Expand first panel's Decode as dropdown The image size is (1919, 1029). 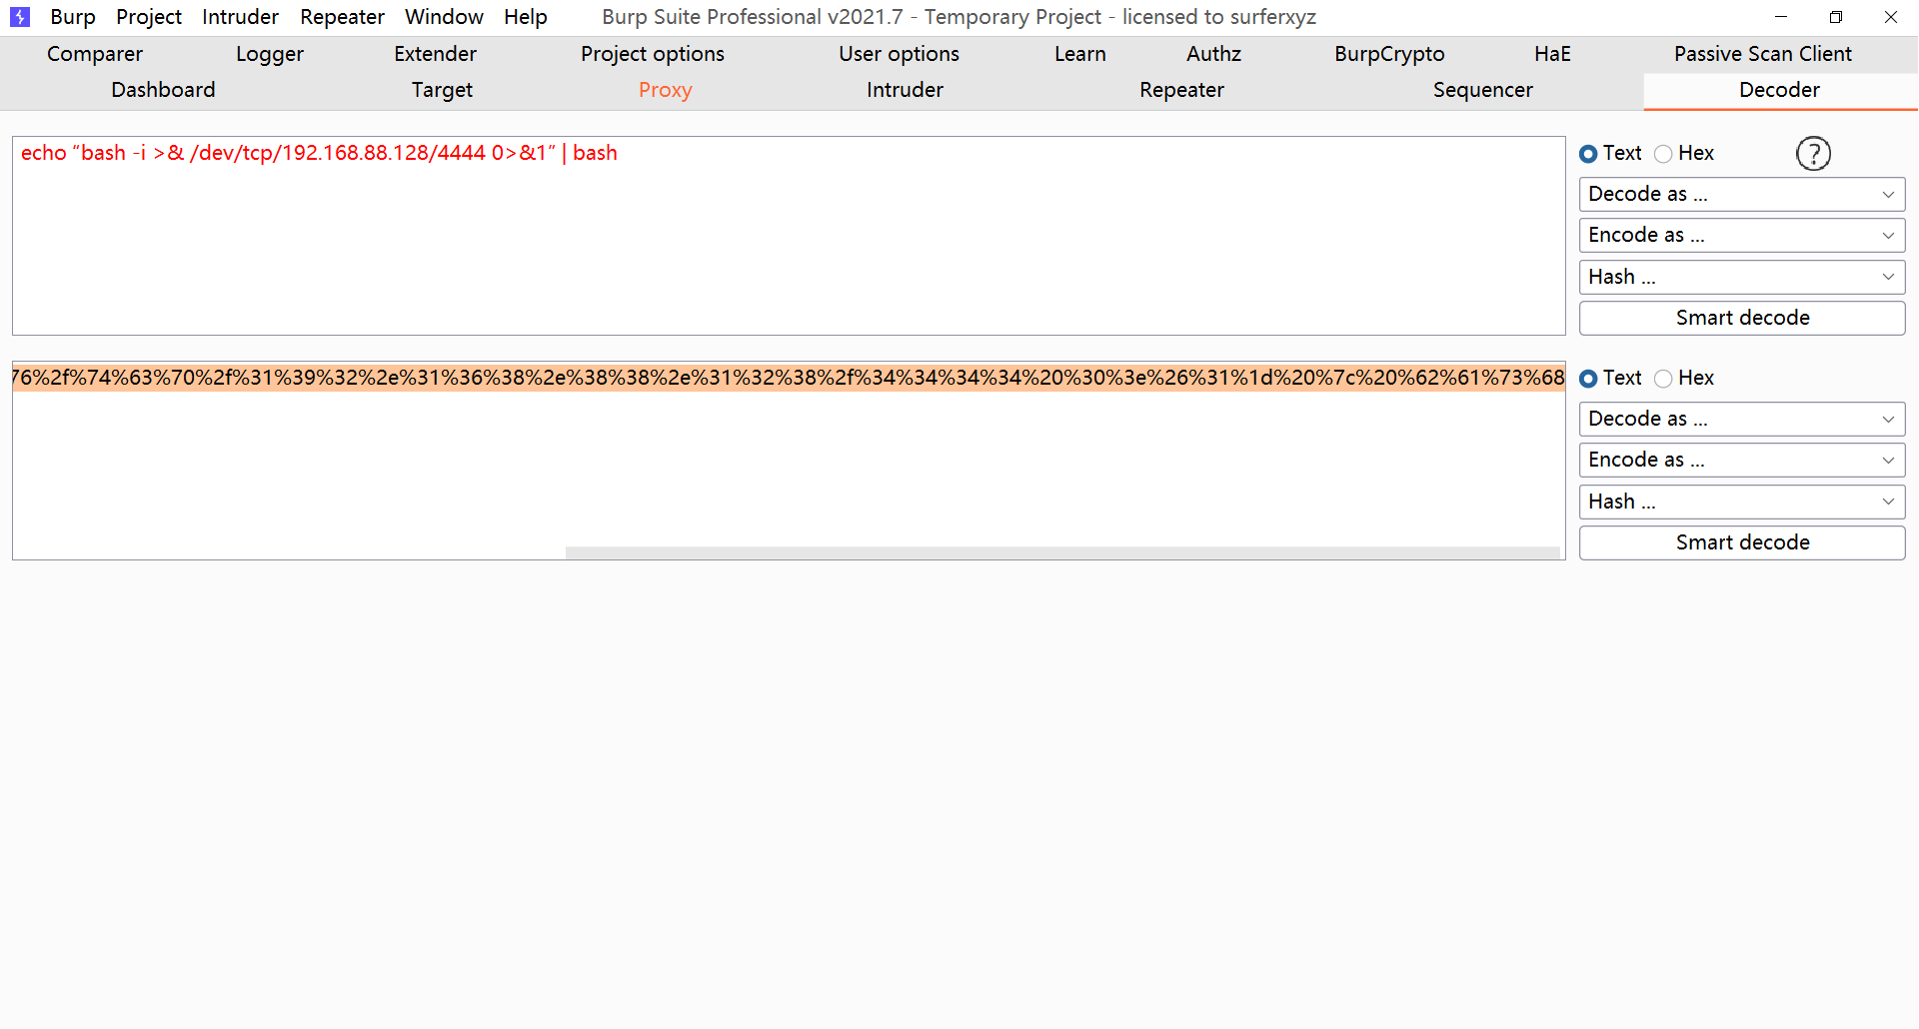[1742, 194]
